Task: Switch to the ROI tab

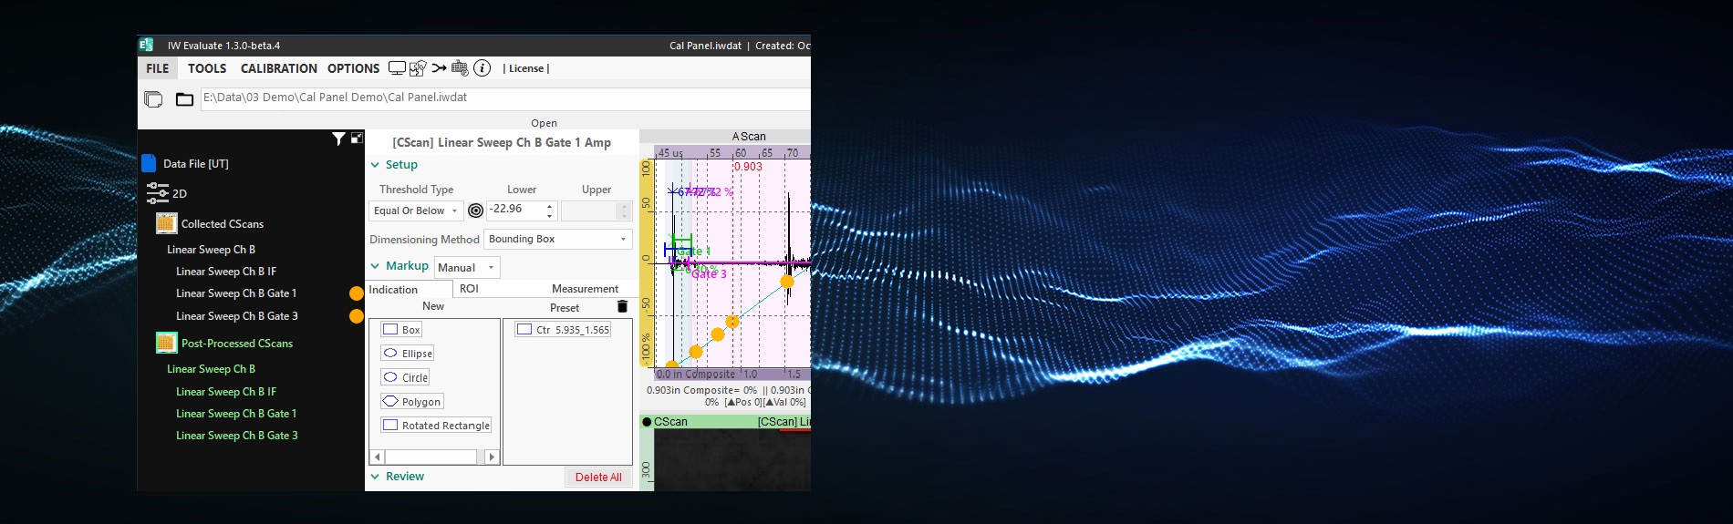Action: click(x=469, y=289)
